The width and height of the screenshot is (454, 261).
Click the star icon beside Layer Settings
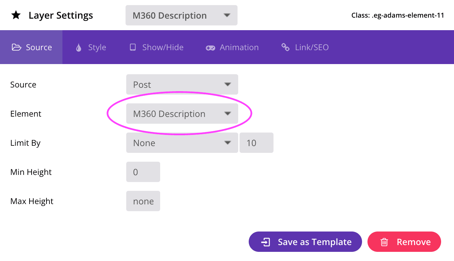pos(16,15)
